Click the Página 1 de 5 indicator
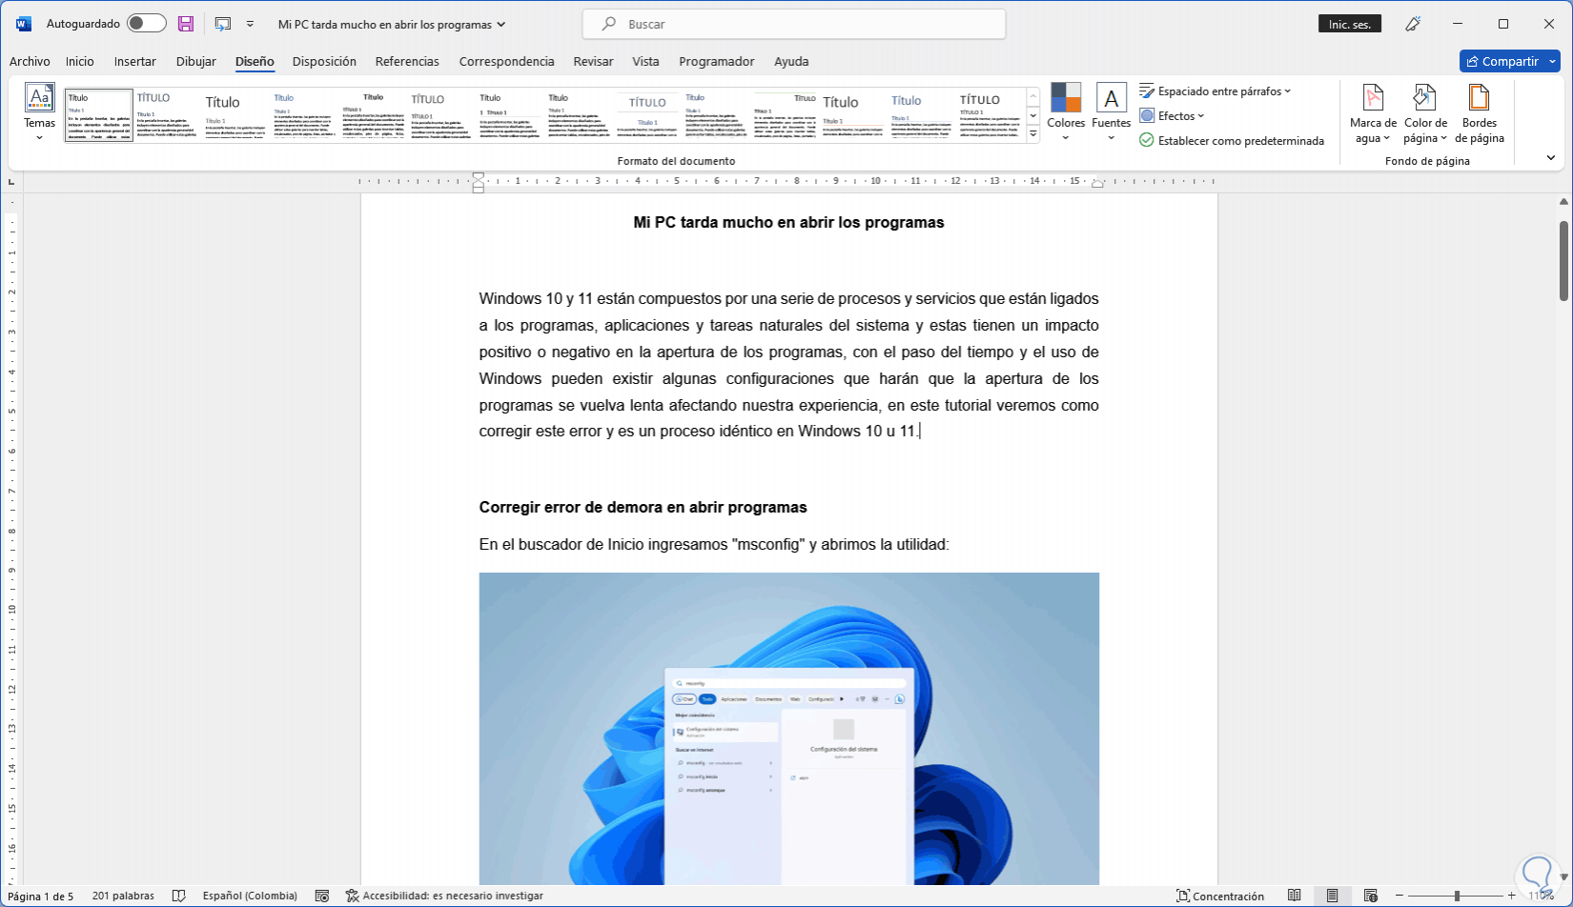This screenshot has width=1573, height=907. pos(41,896)
